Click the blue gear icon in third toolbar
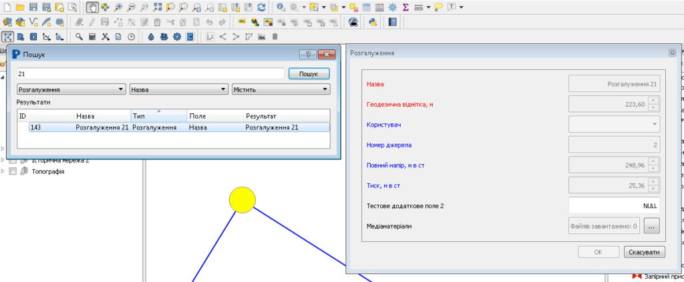The width and height of the screenshot is (684, 282). coord(177,37)
